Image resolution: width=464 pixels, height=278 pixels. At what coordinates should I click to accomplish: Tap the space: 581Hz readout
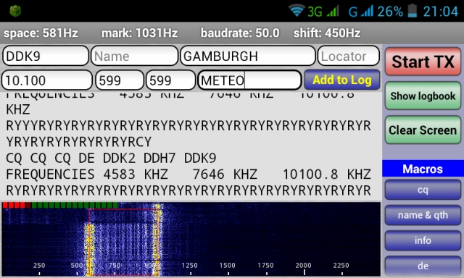pos(41,33)
